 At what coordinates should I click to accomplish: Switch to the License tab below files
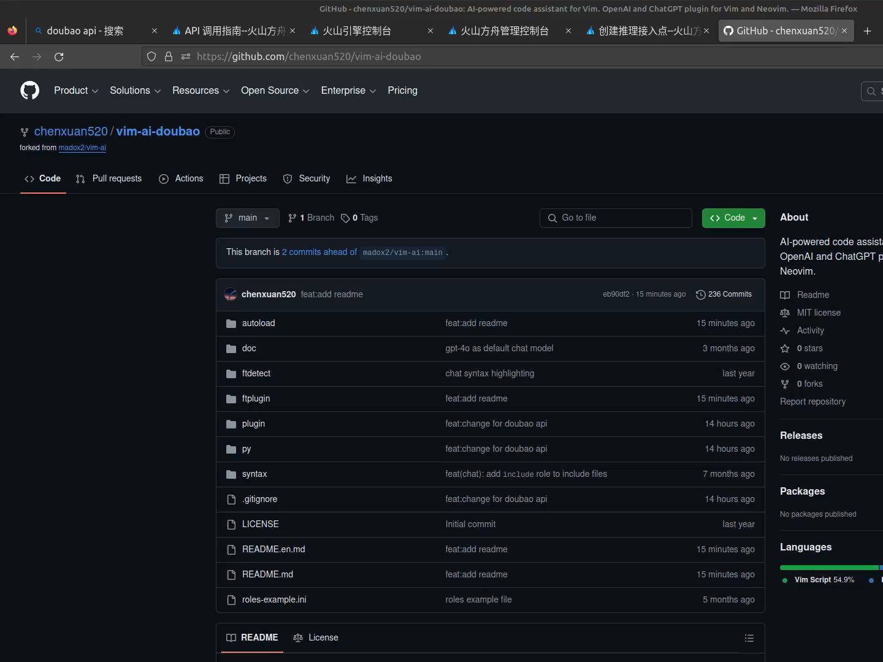pyautogui.click(x=316, y=638)
